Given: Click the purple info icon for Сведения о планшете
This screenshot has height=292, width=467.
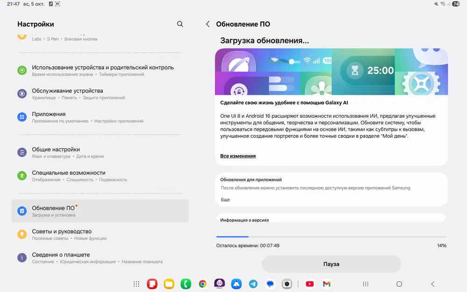Looking at the screenshot, I should (22, 257).
